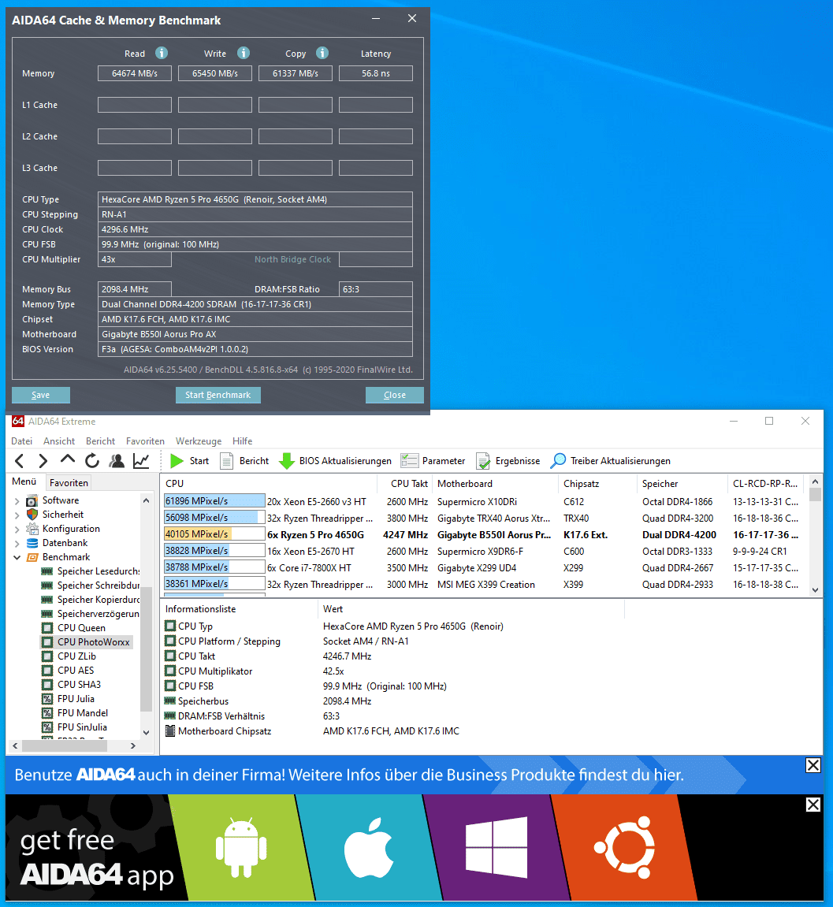Select CPU AES benchmark
Viewport: 833px width, 907px height.
69,671
